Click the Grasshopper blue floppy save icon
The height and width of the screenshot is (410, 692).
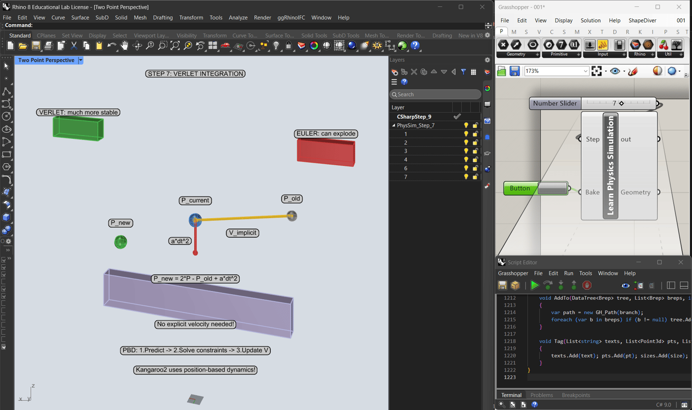pos(514,71)
